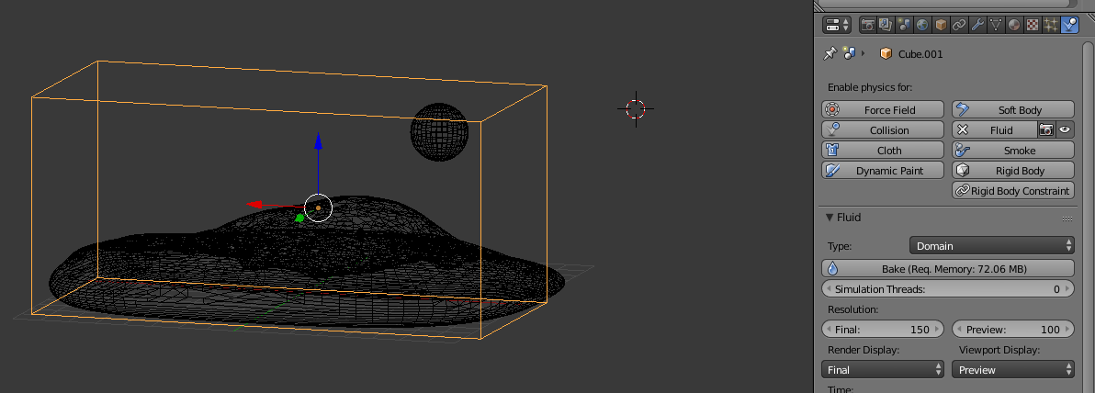Open the World properties globe tab
The image size is (1095, 393).
click(923, 25)
